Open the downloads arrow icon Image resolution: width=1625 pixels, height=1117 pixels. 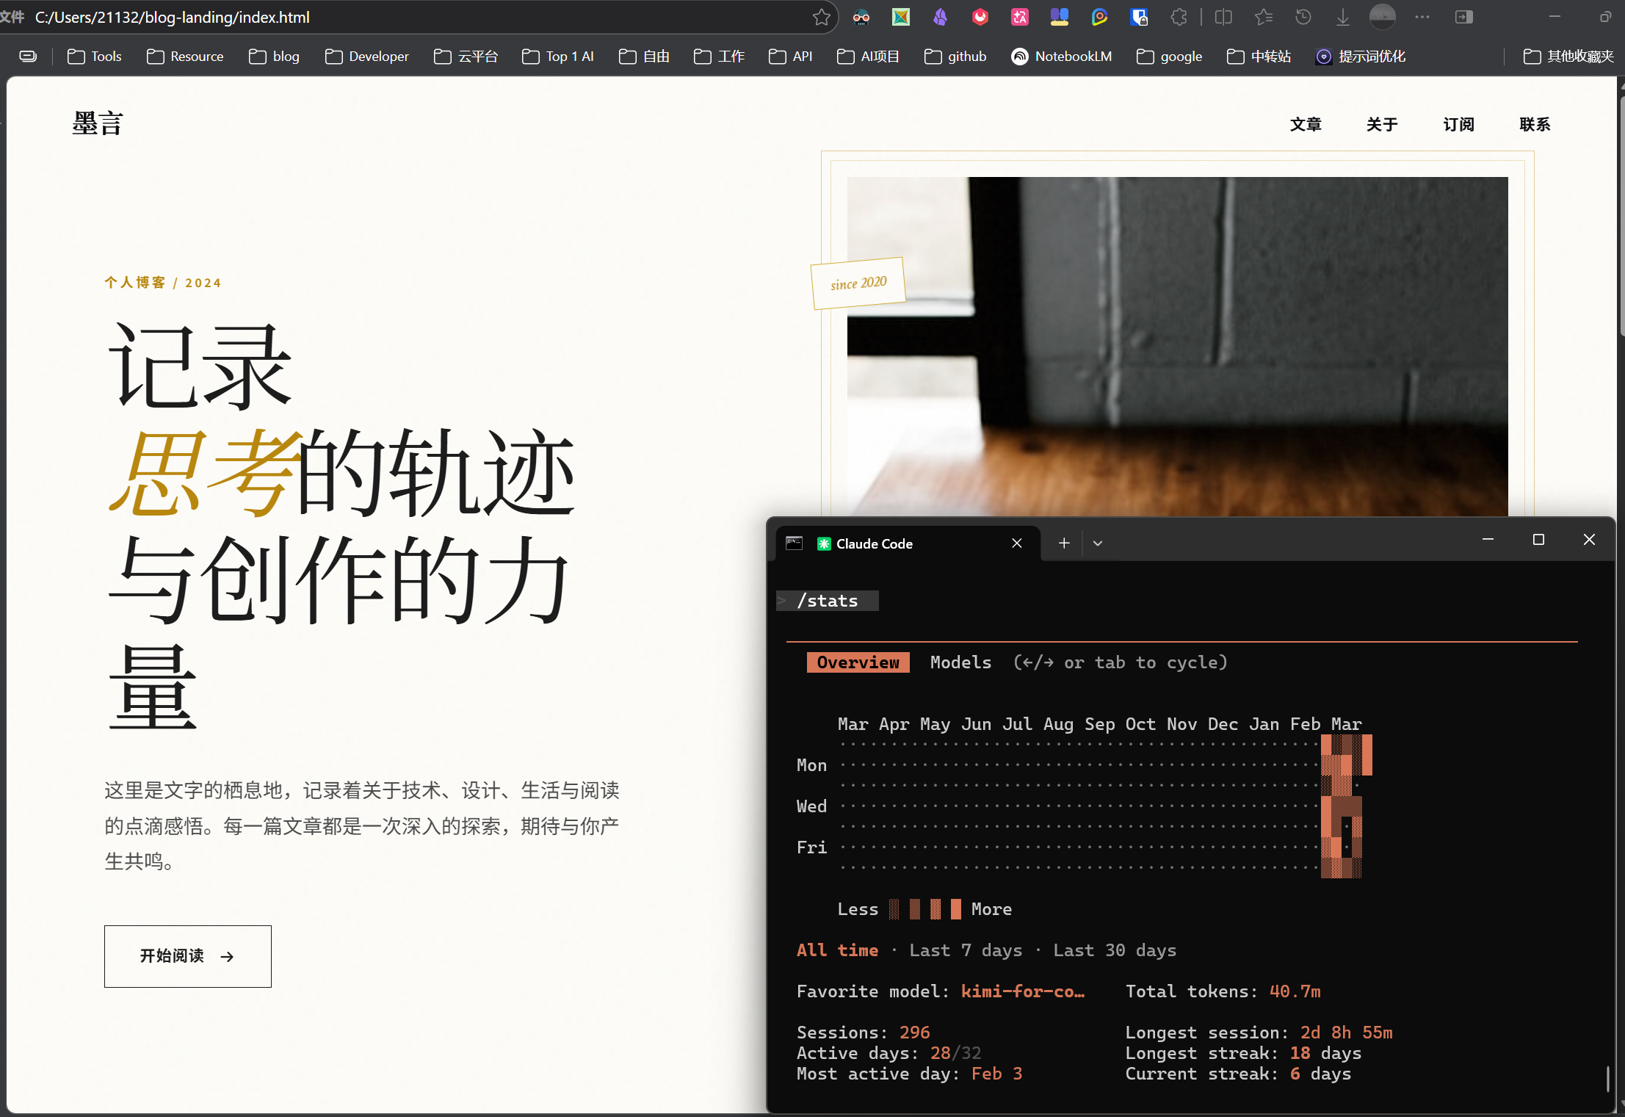[1342, 17]
